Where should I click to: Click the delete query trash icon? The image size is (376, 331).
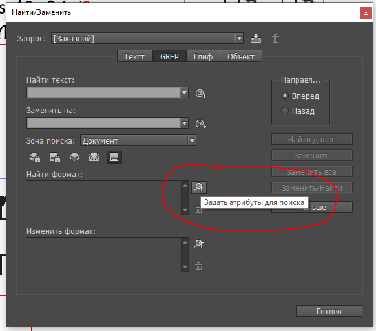(x=275, y=39)
